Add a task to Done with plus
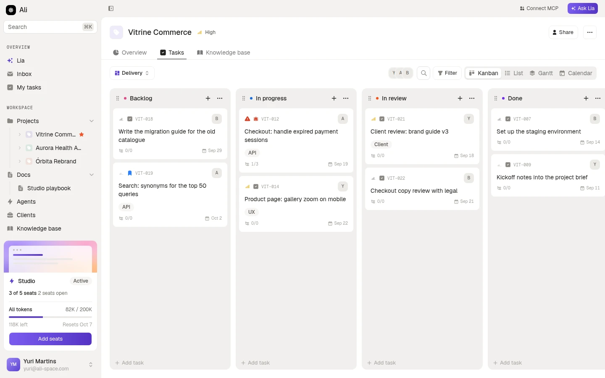 (586, 98)
